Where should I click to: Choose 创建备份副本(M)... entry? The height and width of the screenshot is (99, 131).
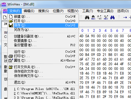pos(43,36)
